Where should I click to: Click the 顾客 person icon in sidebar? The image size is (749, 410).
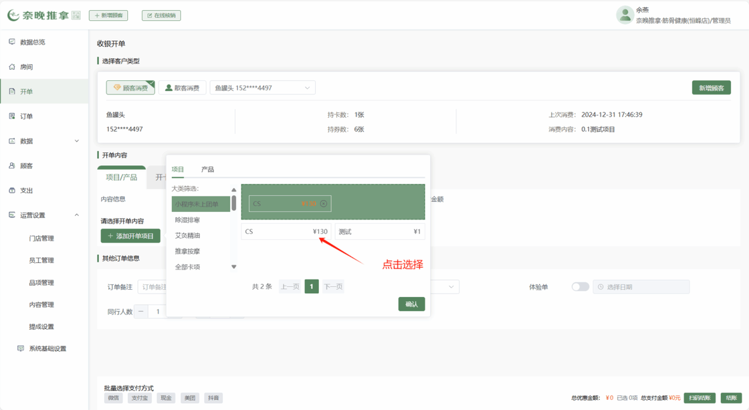(12, 166)
